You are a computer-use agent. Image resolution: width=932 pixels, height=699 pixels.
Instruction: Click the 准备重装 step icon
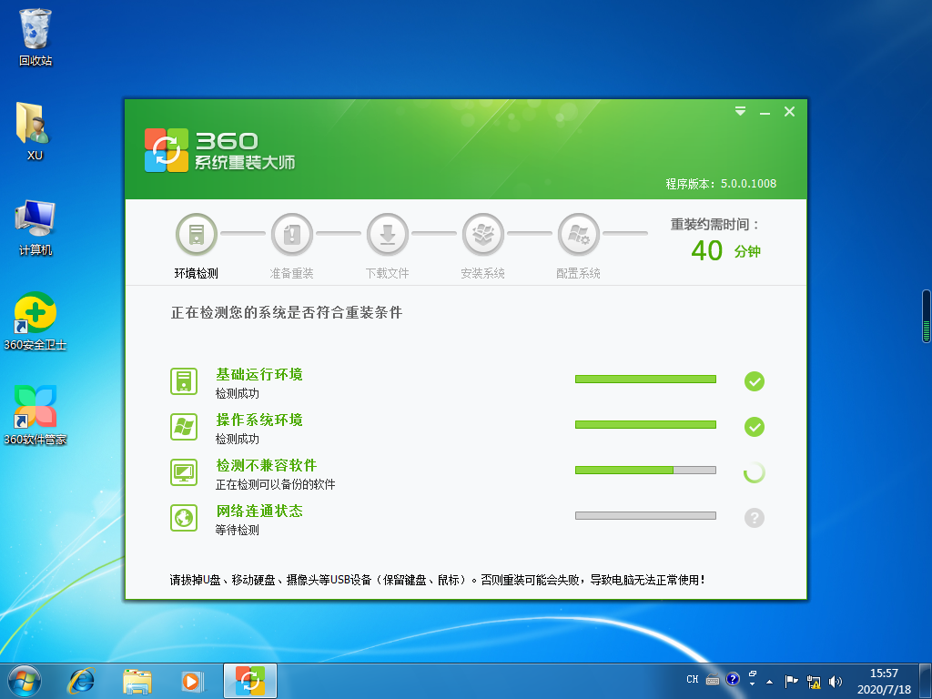click(x=292, y=233)
